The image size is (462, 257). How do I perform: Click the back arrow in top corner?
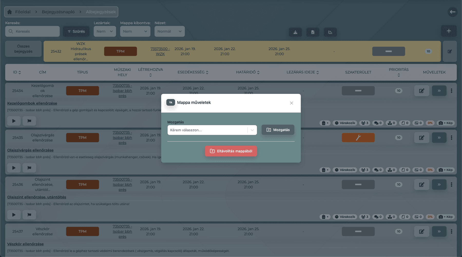pos(452,12)
